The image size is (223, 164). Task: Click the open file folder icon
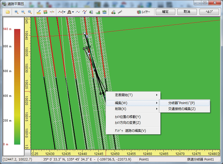coord(8,12)
